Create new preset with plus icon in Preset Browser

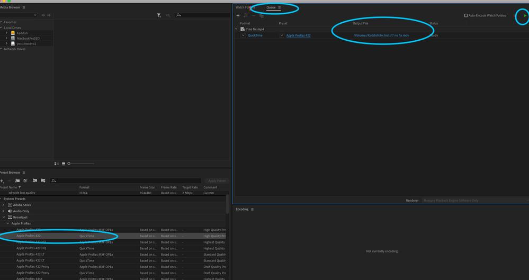[x=2, y=181]
